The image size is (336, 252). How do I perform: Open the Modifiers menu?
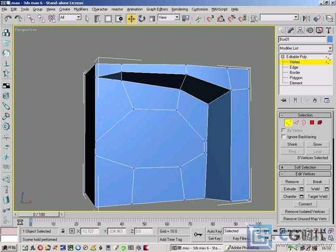[x=81, y=9]
